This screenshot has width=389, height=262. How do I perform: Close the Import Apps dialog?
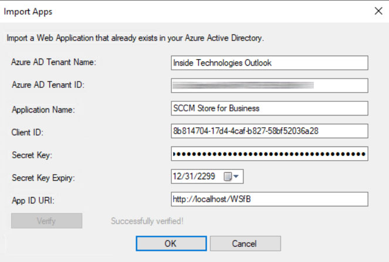[x=378, y=11]
